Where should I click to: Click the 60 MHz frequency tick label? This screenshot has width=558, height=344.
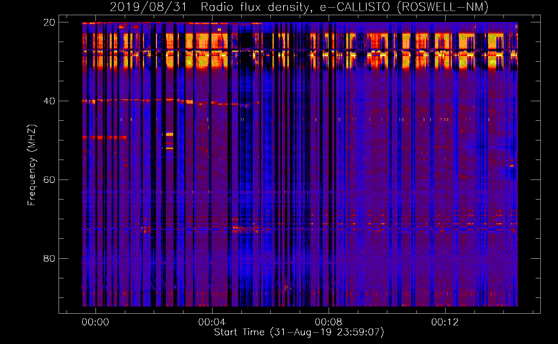tap(49, 180)
